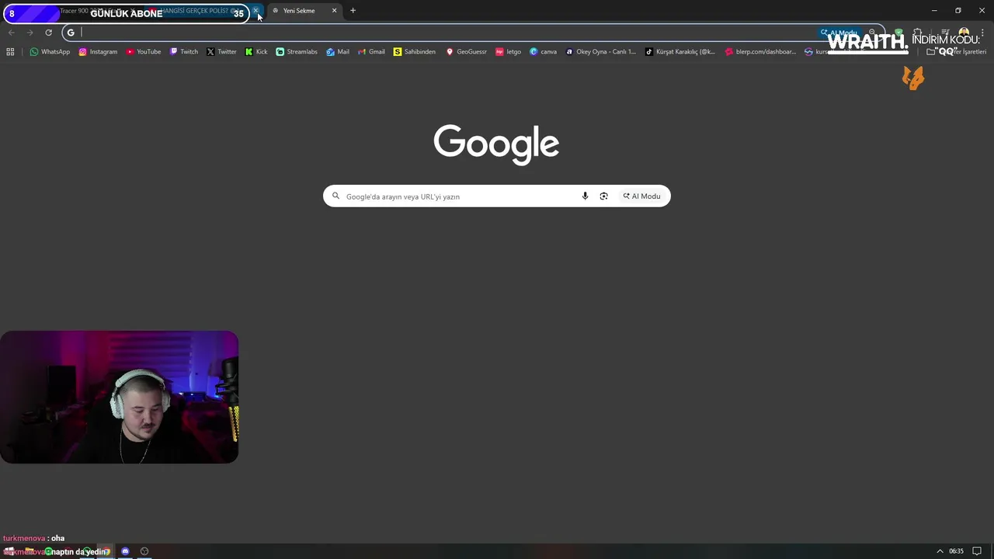
Task: Open the Streamlabs bookmark
Action: coord(297,52)
